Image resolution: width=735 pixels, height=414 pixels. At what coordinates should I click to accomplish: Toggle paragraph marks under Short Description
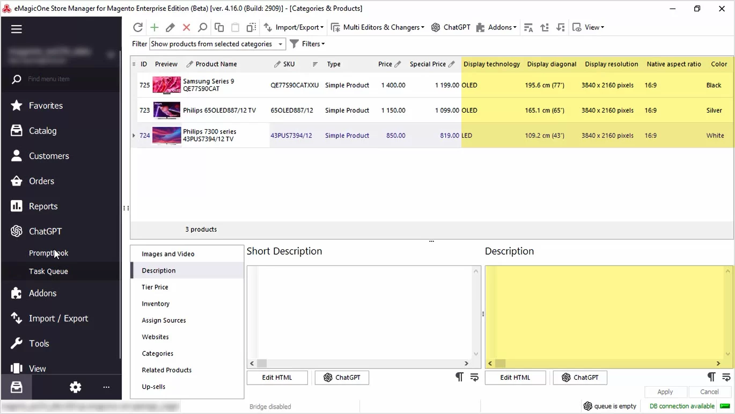coord(459,377)
